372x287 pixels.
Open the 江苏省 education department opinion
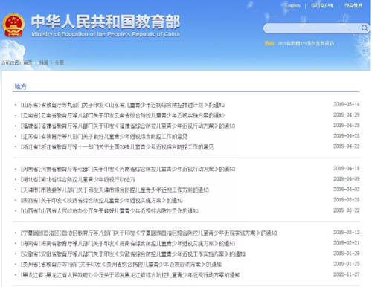coord(104,137)
